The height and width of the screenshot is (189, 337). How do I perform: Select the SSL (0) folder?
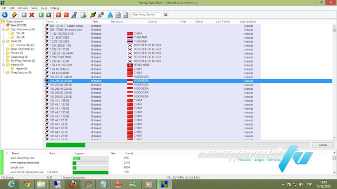[x=20, y=33]
